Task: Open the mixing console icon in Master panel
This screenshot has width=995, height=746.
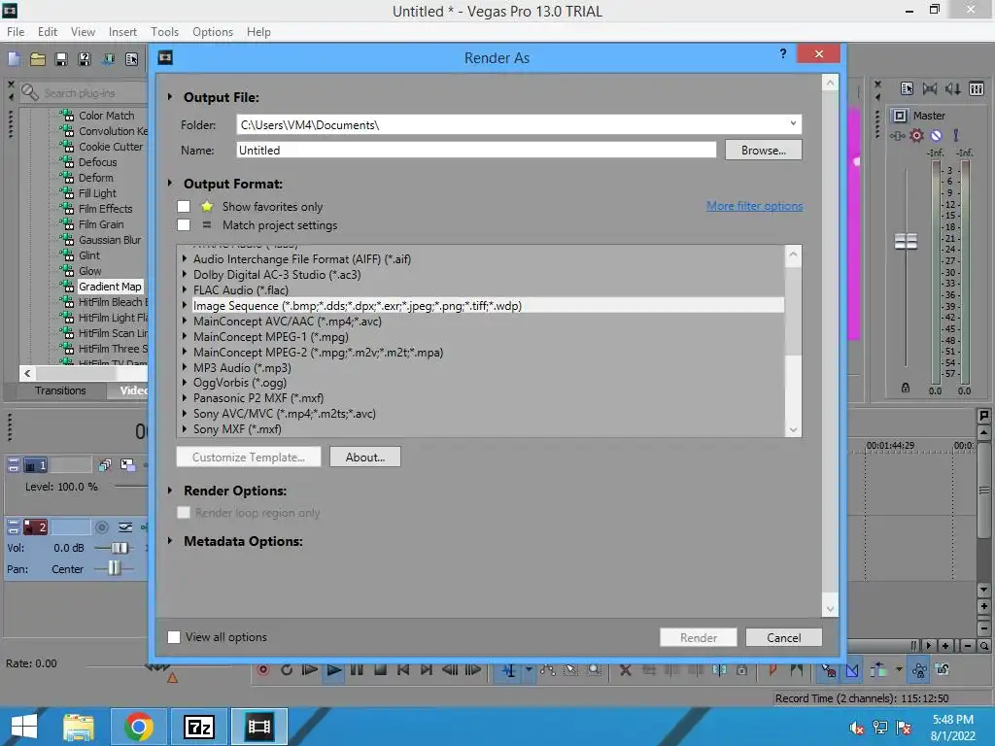Action: point(977,88)
